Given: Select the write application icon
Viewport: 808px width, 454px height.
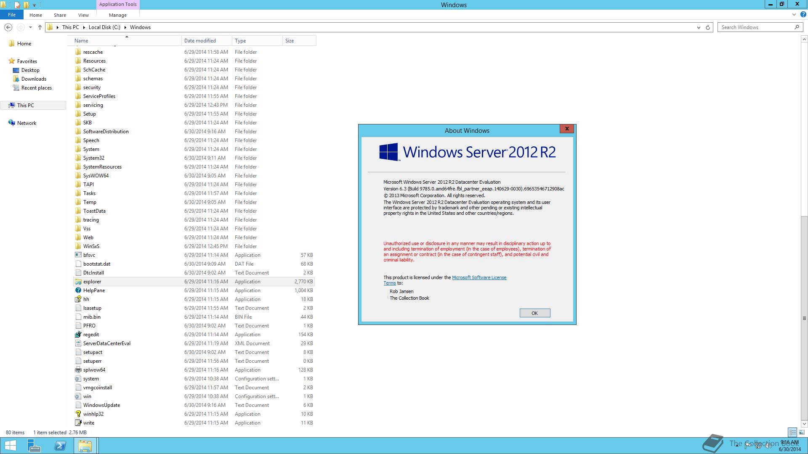Looking at the screenshot, I should click(x=78, y=423).
